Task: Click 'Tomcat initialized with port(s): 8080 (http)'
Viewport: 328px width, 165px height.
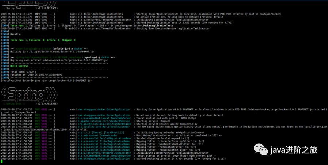Action: pyautogui.click(x=166, y=118)
